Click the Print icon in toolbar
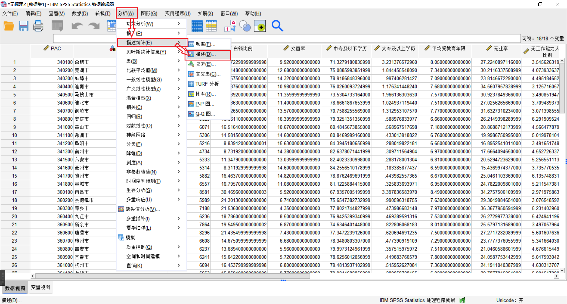Viewport: 567px width, 304px height. tap(38, 26)
